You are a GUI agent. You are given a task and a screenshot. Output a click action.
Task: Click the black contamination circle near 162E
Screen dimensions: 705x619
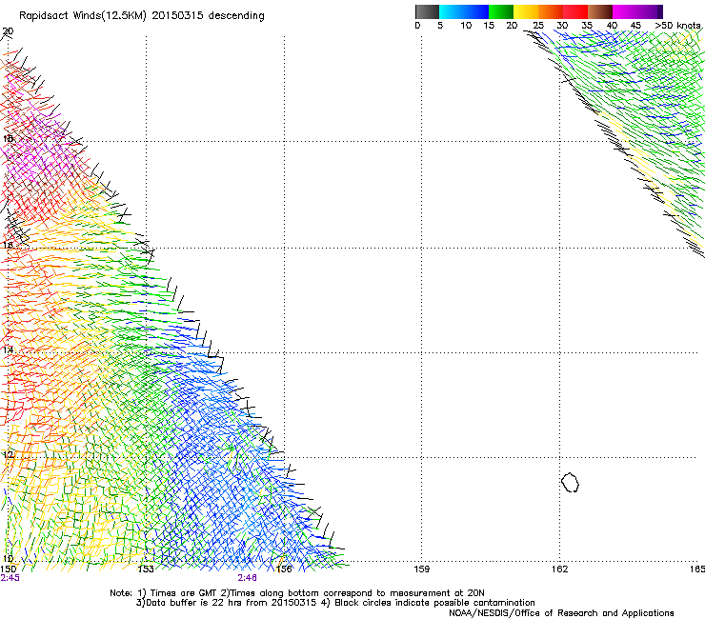point(570,482)
